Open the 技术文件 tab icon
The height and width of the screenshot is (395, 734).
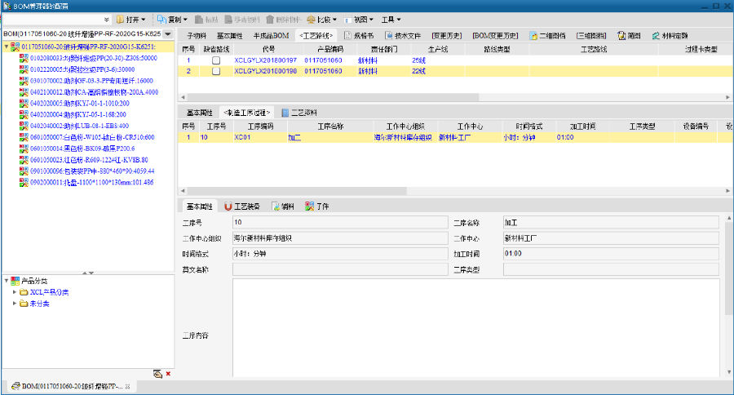click(389, 36)
